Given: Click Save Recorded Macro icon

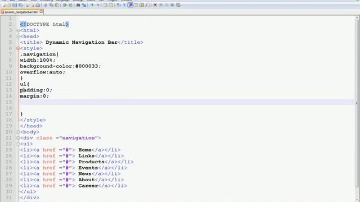Looking at the screenshot, I should coord(178,5).
